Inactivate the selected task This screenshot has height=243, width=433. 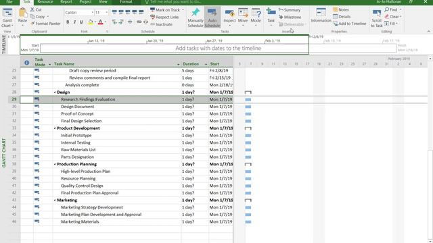161,24
